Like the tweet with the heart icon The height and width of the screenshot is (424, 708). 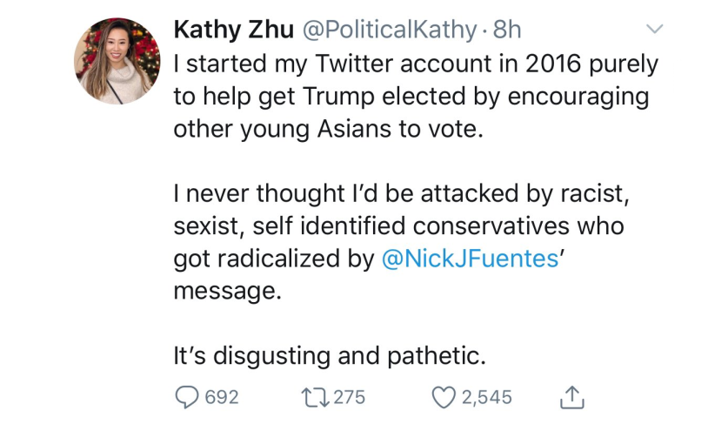tap(444, 397)
